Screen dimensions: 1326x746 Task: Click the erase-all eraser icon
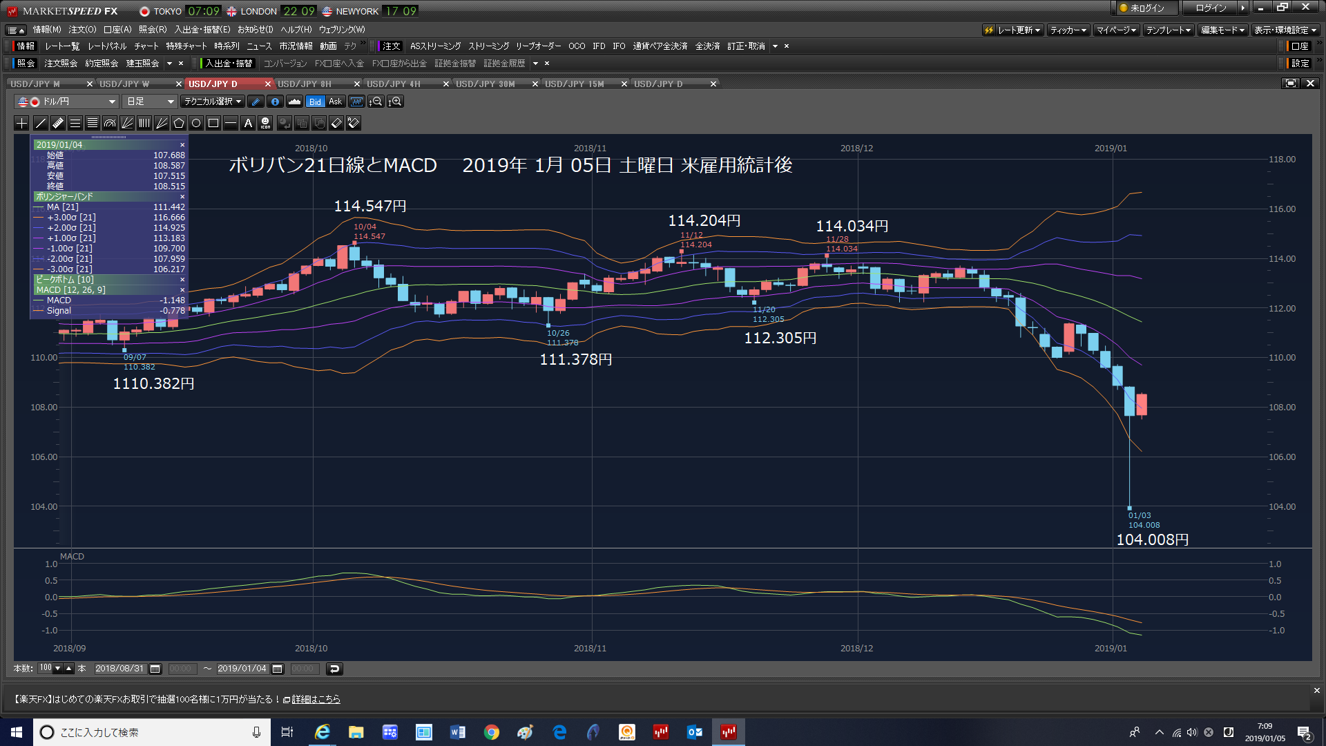pyautogui.click(x=354, y=124)
